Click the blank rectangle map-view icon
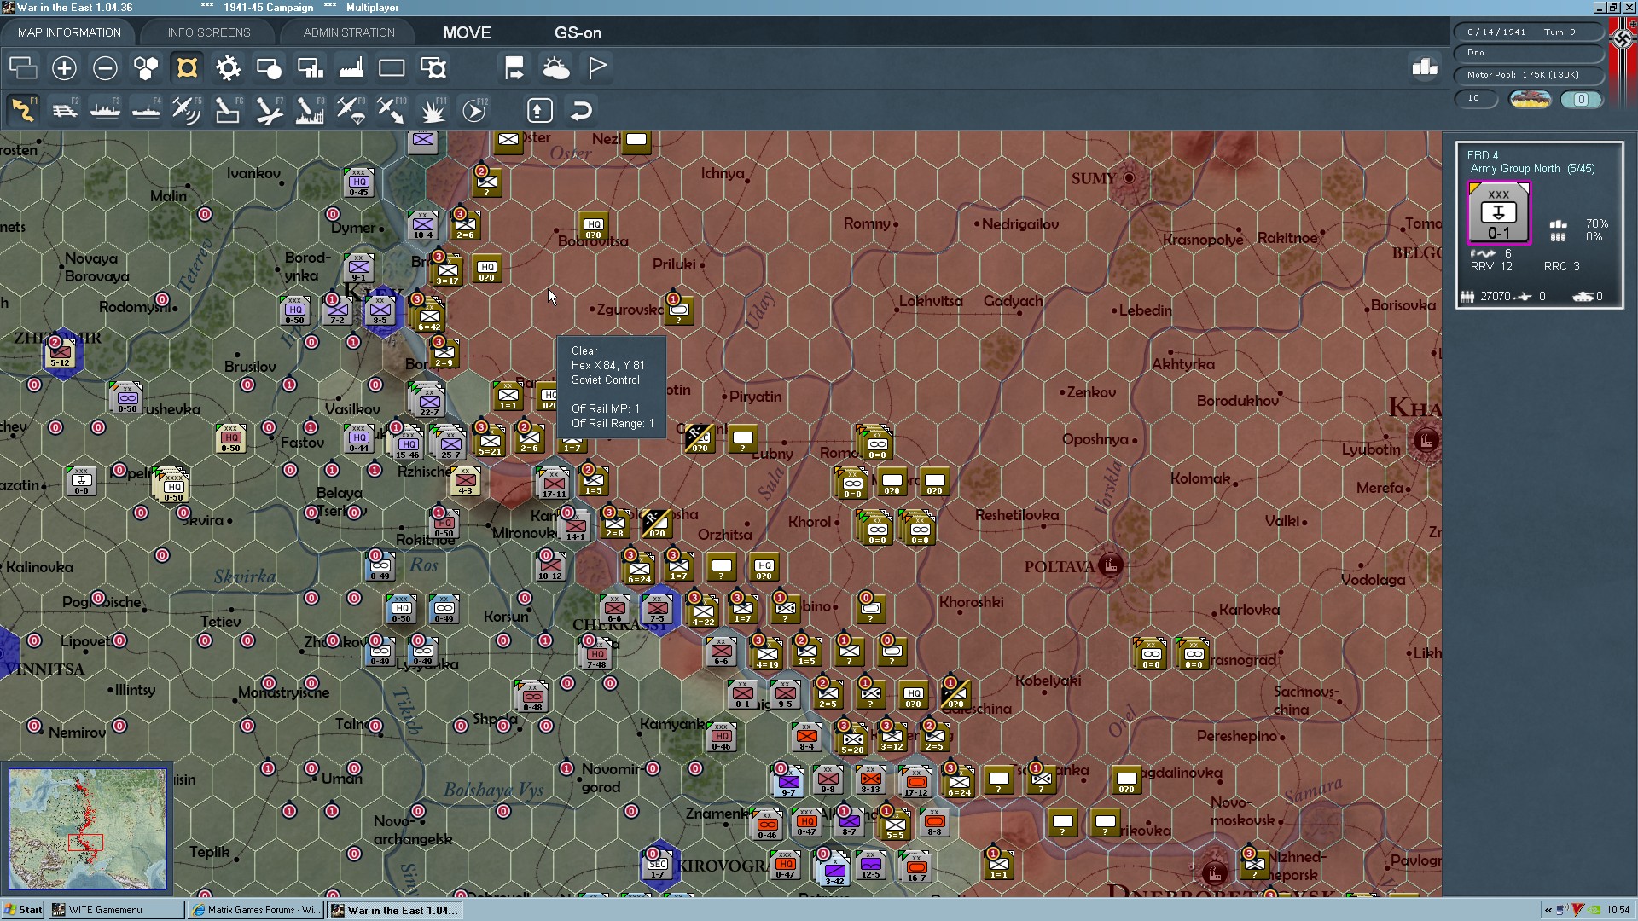The height and width of the screenshot is (921, 1638). click(x=392, y=67)
